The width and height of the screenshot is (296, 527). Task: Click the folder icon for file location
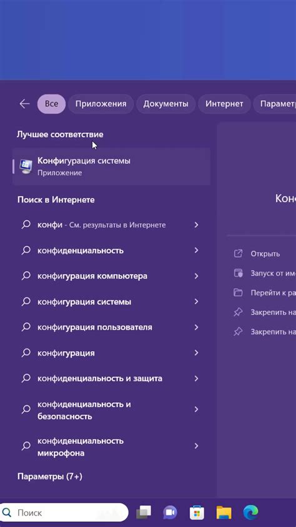[x=238, y=292]
